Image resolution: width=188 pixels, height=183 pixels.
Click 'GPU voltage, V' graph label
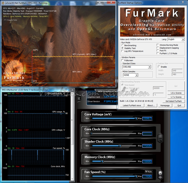click(x=58, y=130)
